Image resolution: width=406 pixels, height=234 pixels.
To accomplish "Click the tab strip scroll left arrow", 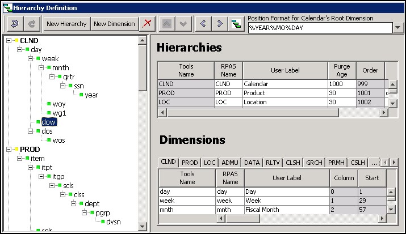I will [x=385, y=163].
